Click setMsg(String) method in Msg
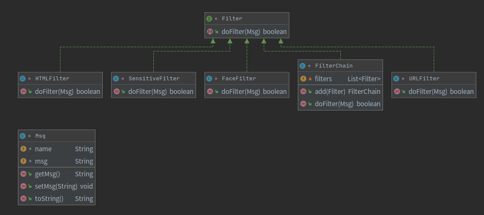This screenshot has height=215, width=484. (x=56, y=187)
